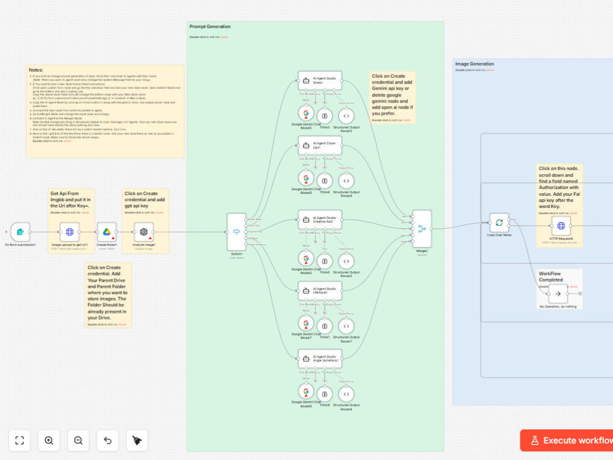Open Guide link in Prompt Generation note
The image size is (613, 460).
click(x=224, y=37)
